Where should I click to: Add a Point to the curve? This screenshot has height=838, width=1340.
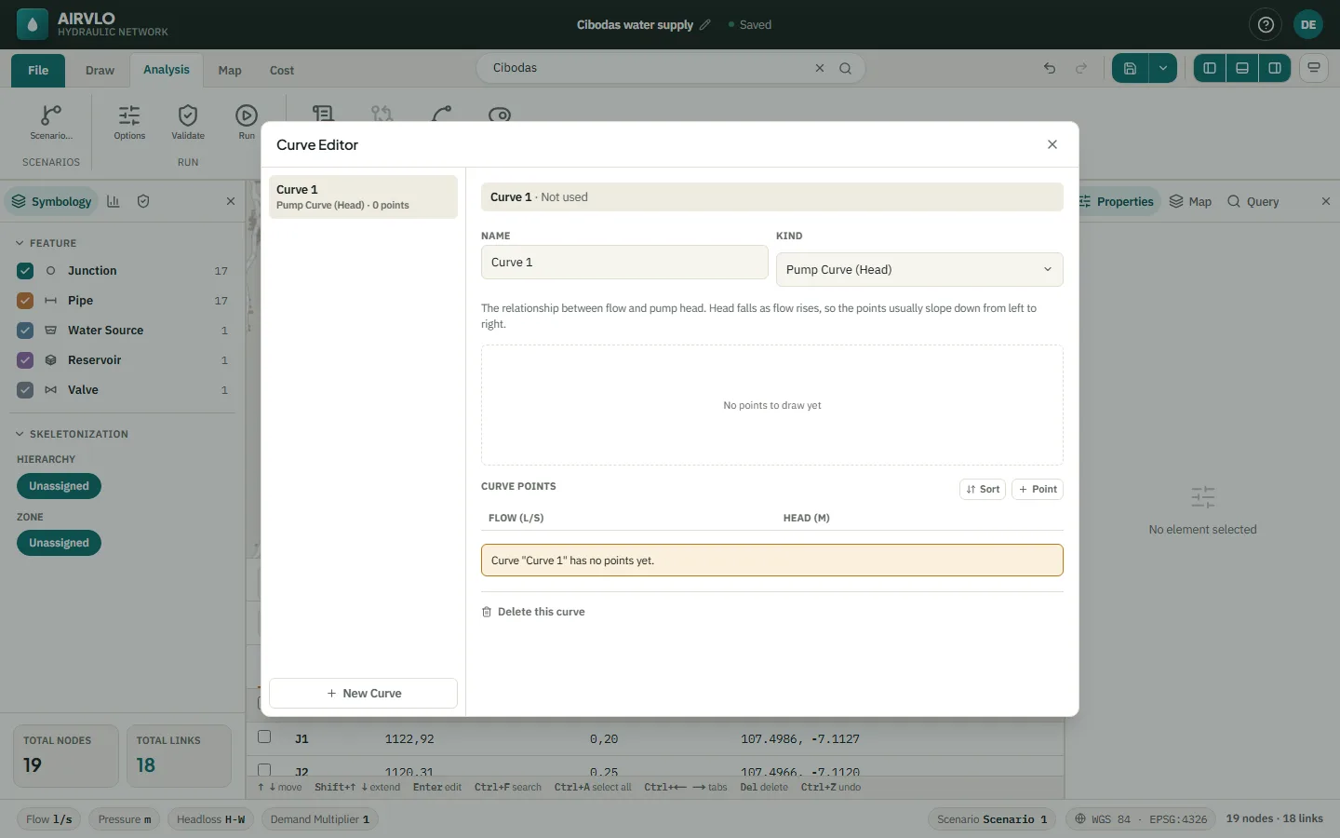tap(1038, 489)
